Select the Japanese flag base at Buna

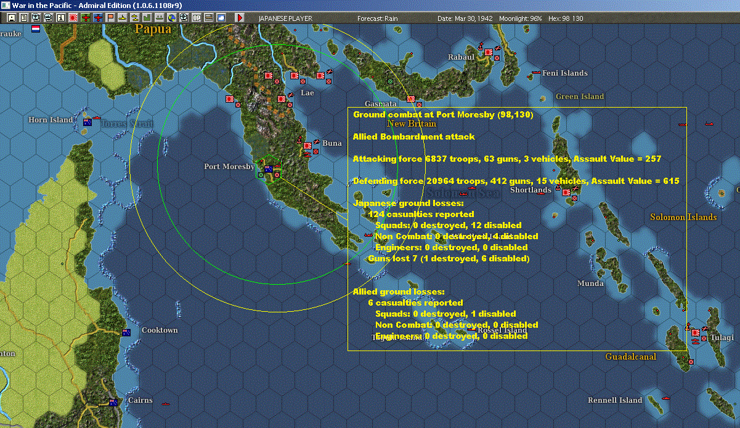(307, 146)
